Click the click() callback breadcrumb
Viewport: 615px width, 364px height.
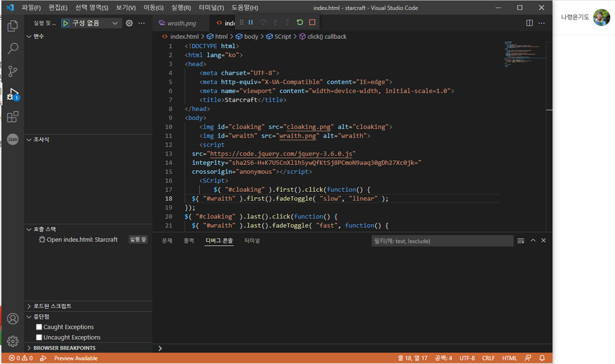tap(323, 37)
